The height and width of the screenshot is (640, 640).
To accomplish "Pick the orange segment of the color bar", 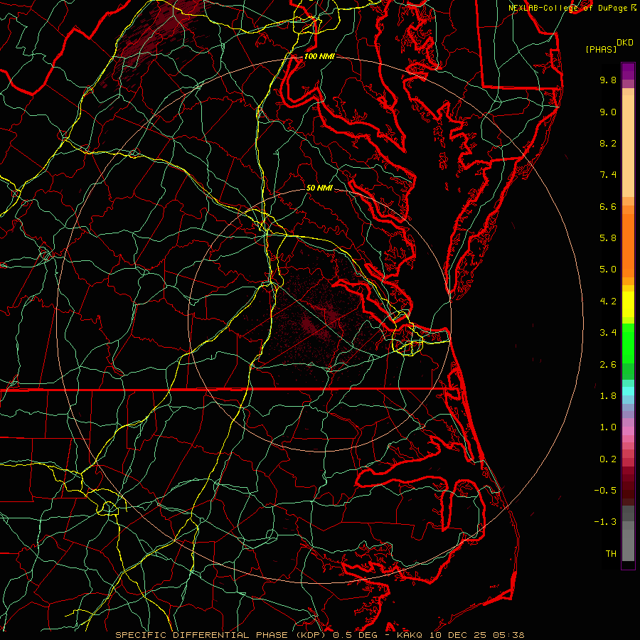I will [x=628, y=246].
